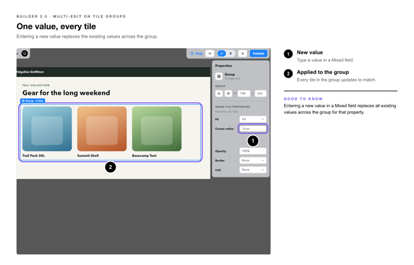Click the 'One value, every tile' page title
The image size is (414, 265).
[56, 26]
